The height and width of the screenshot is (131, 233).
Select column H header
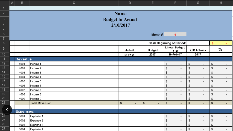tap(221, 3)
